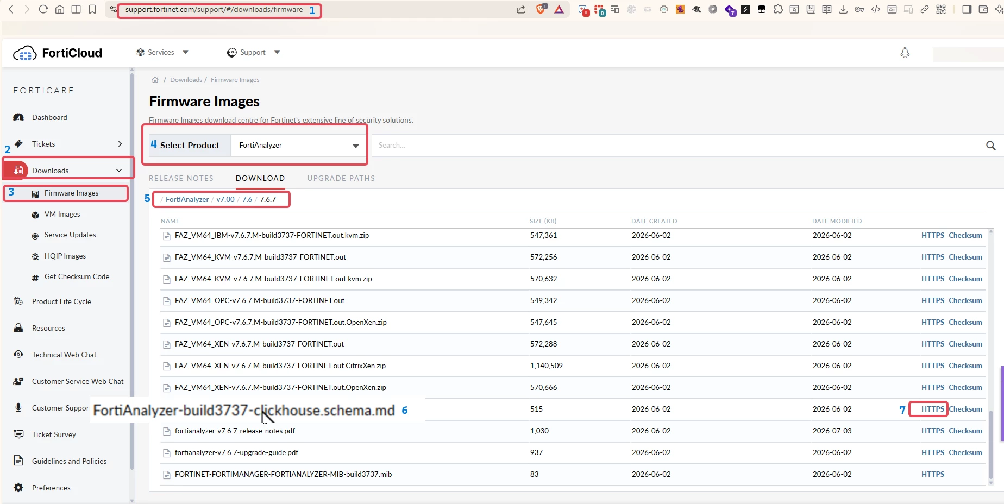Click the Technical Web Chat icon

point(18,355)
